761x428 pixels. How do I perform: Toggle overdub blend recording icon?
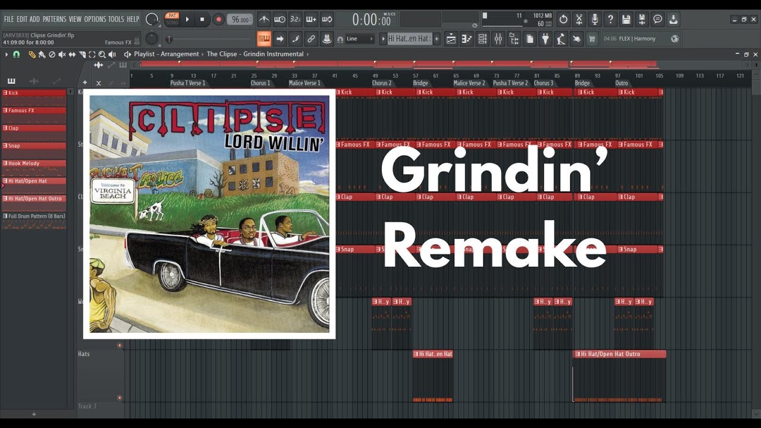(x=311, y=19)
